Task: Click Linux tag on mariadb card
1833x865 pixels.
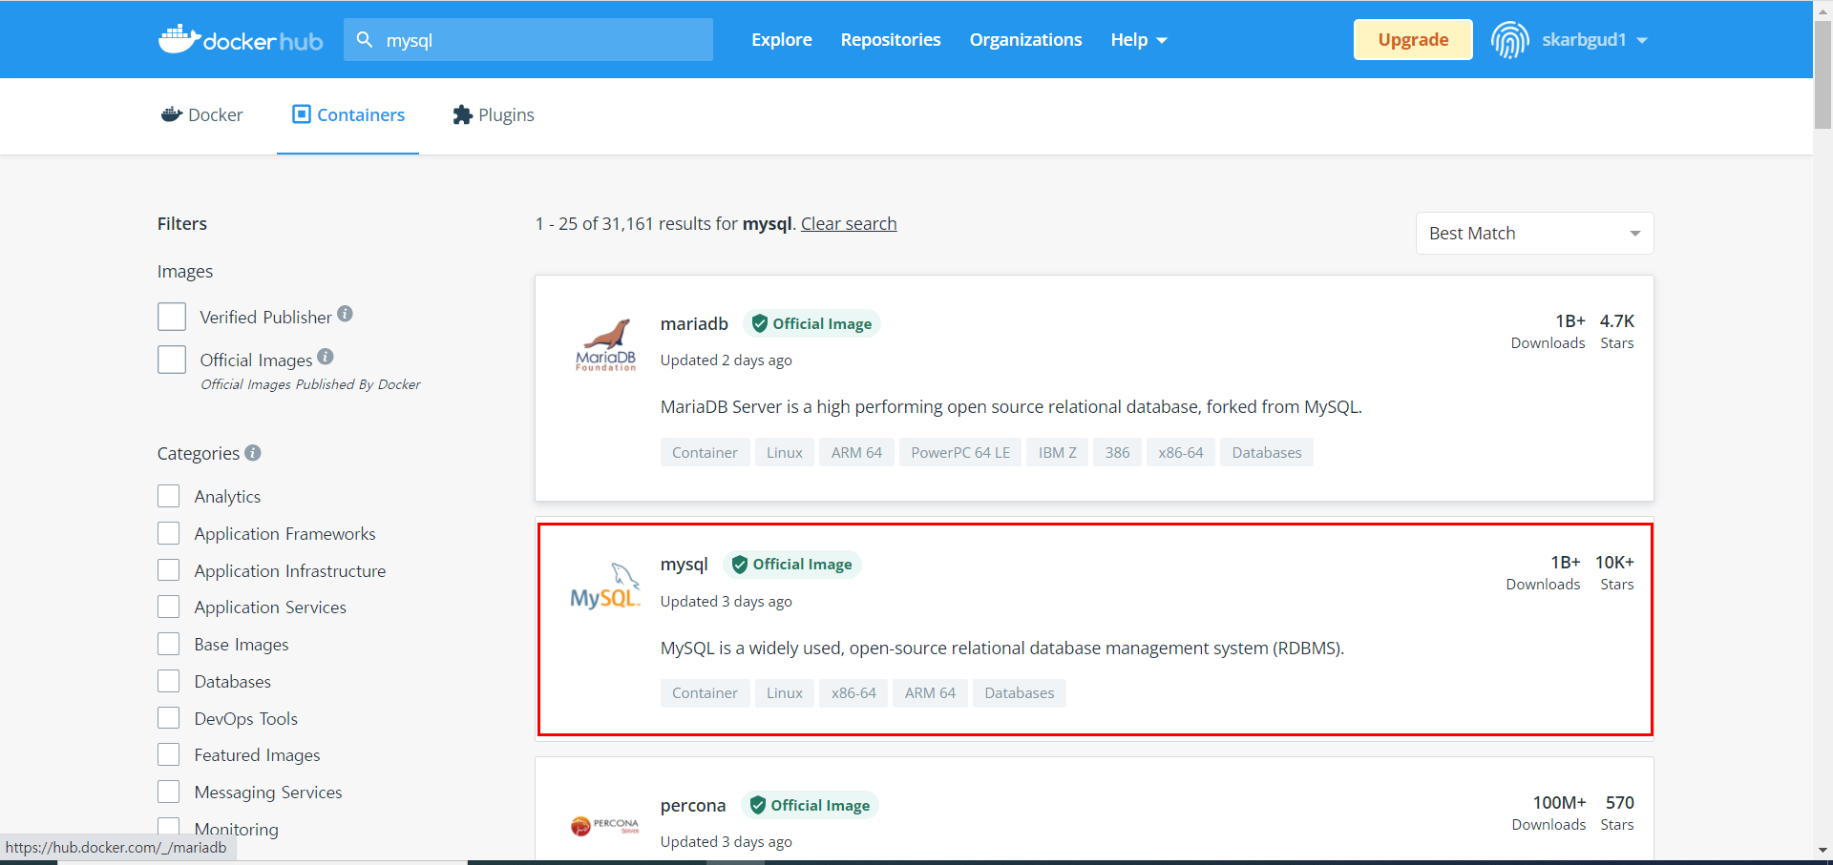Action: 785,452
